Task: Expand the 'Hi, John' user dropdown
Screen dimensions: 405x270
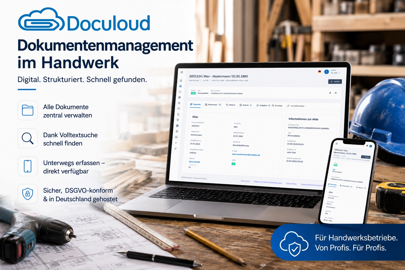Action: coord(335,73)
